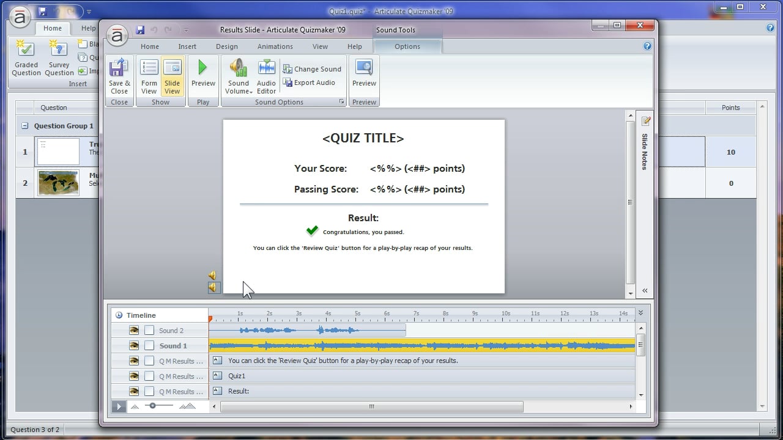Open the Animations tab
The height and width of the screenshot is (440, 783).
(x=275, y=46)
